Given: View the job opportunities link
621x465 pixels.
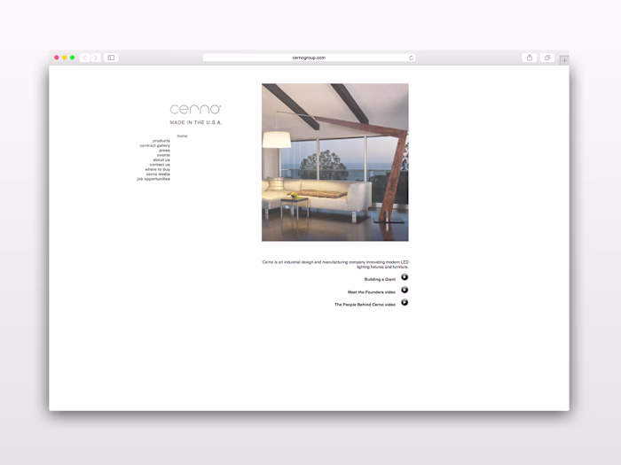Looking at the screenshot, I should [153, 179].
